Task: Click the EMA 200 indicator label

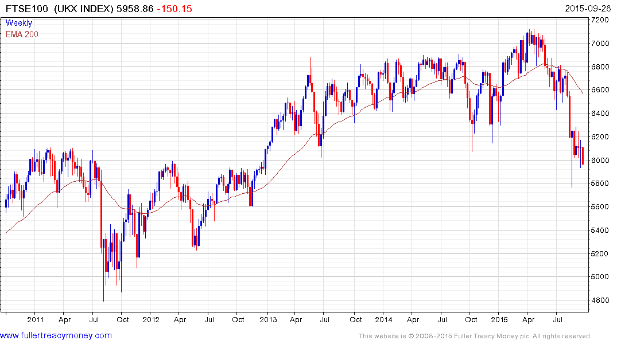Action: pyautogui.click(x=22, y=34)
